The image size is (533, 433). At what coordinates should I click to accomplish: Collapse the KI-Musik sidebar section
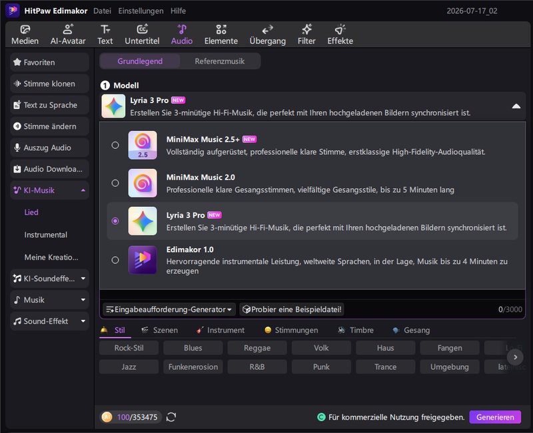point(83,190)
